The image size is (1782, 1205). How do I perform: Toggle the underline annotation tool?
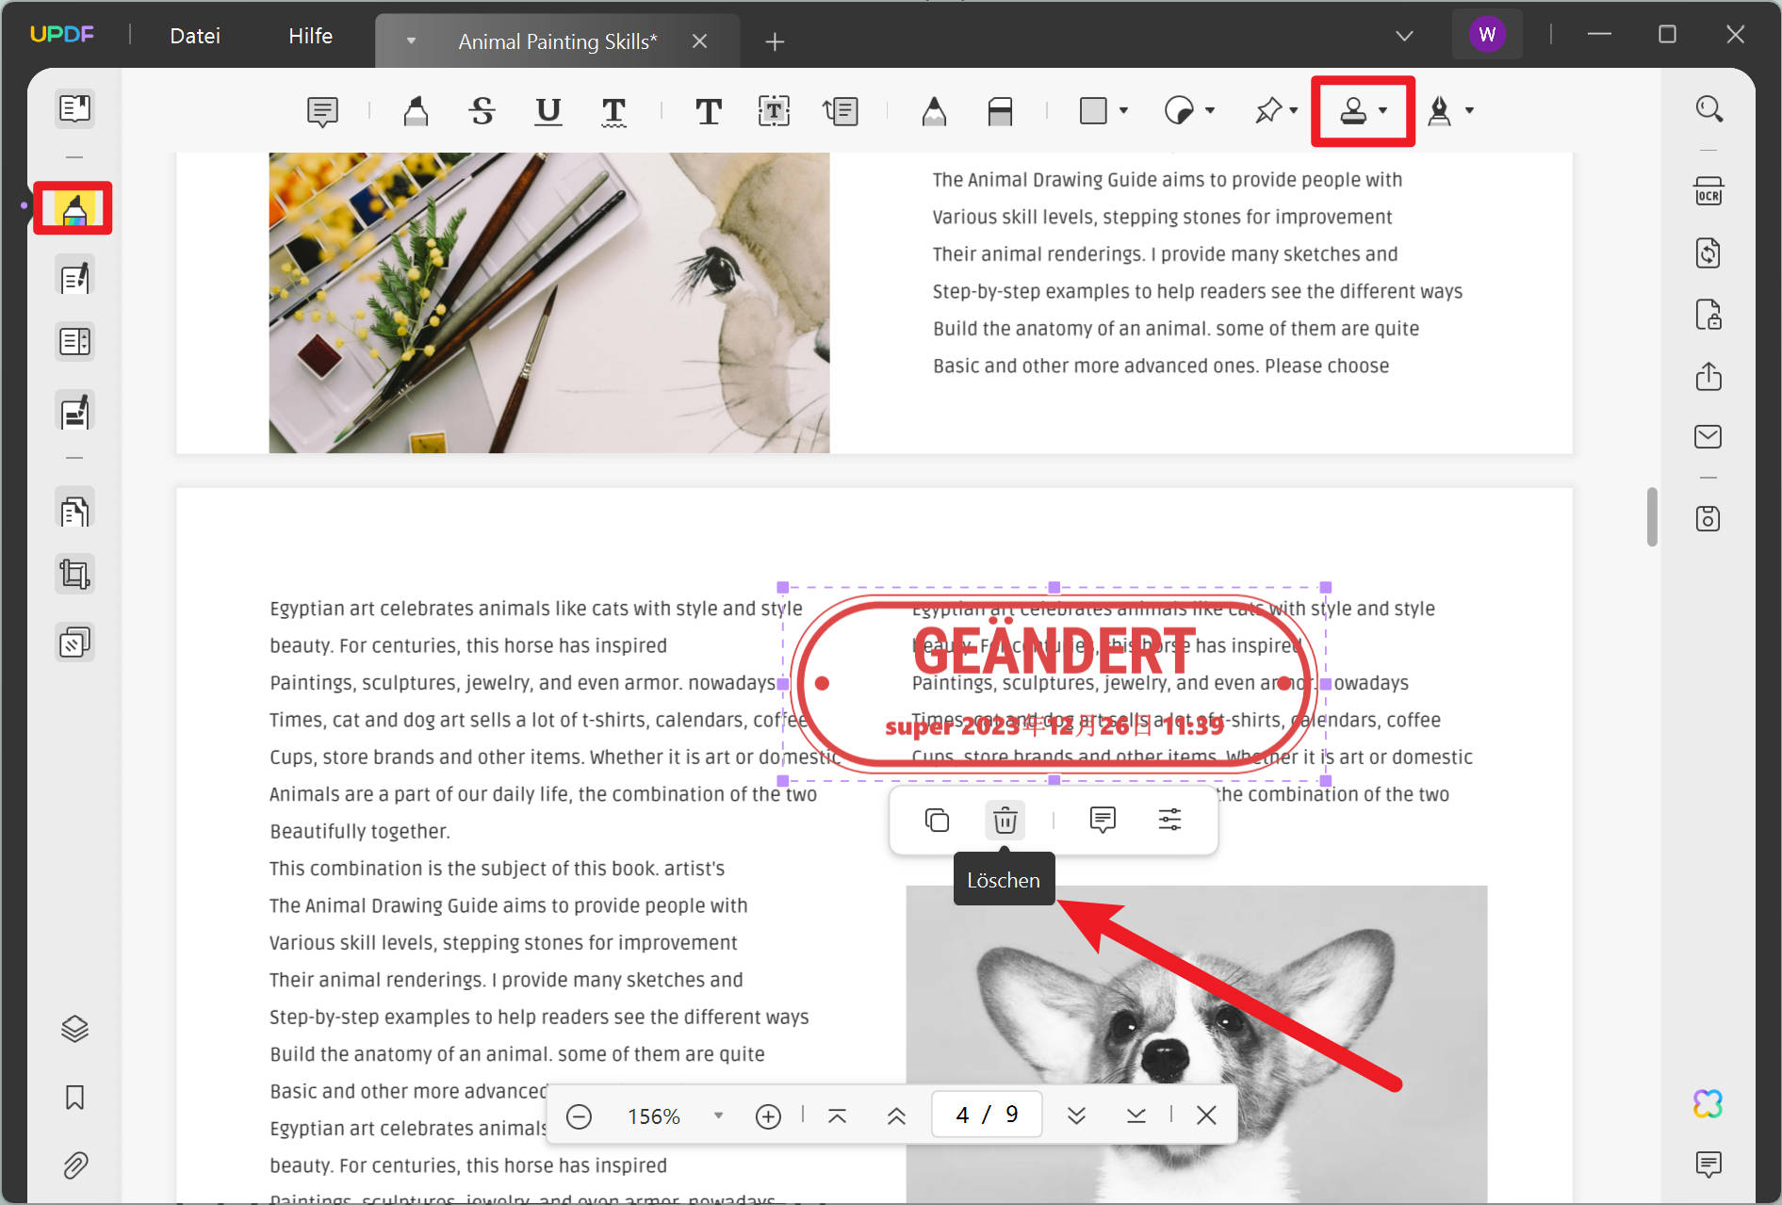point(548,111)
